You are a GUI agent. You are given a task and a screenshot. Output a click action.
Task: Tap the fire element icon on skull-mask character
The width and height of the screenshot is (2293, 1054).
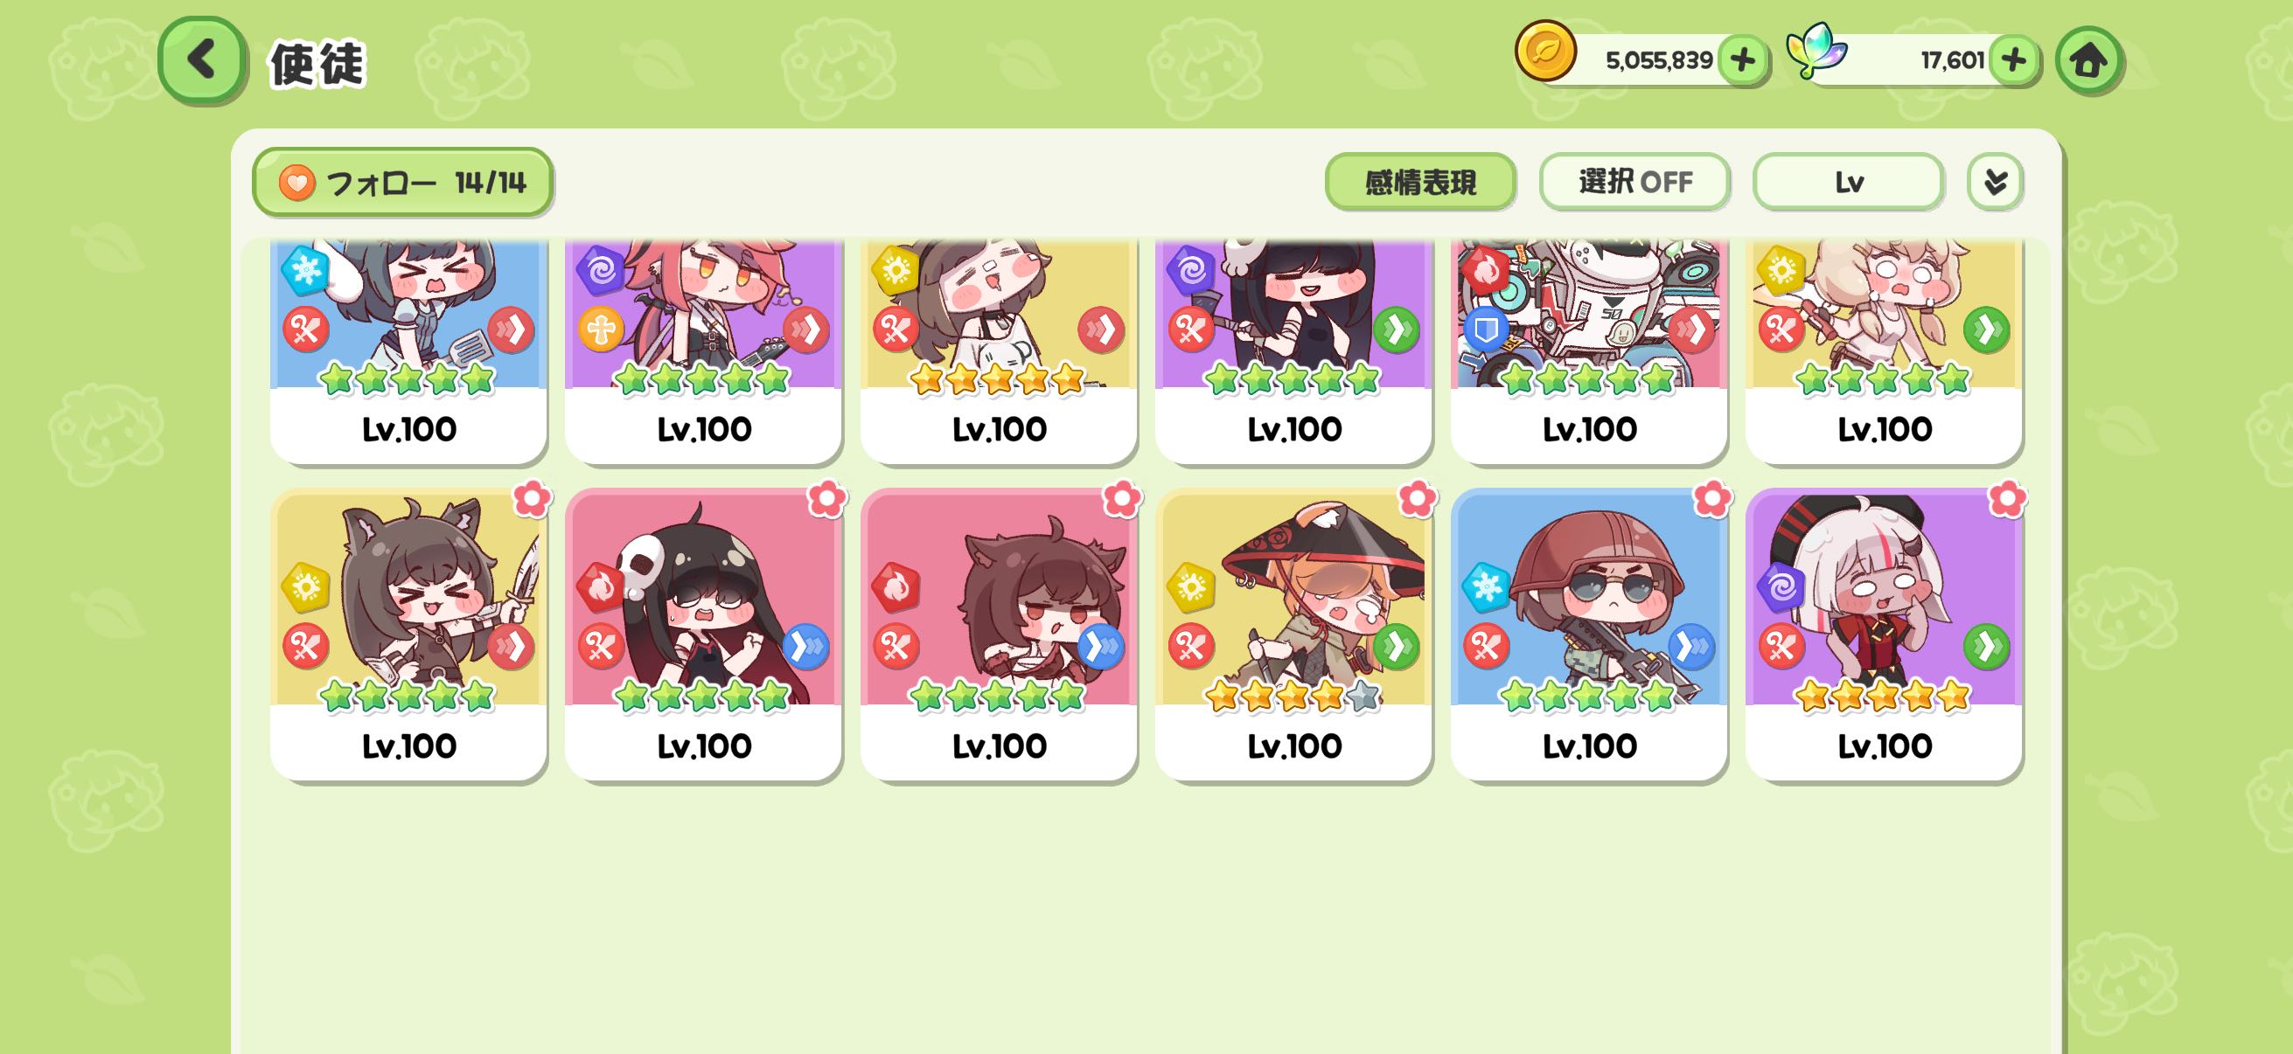click(x=600, y=587)
